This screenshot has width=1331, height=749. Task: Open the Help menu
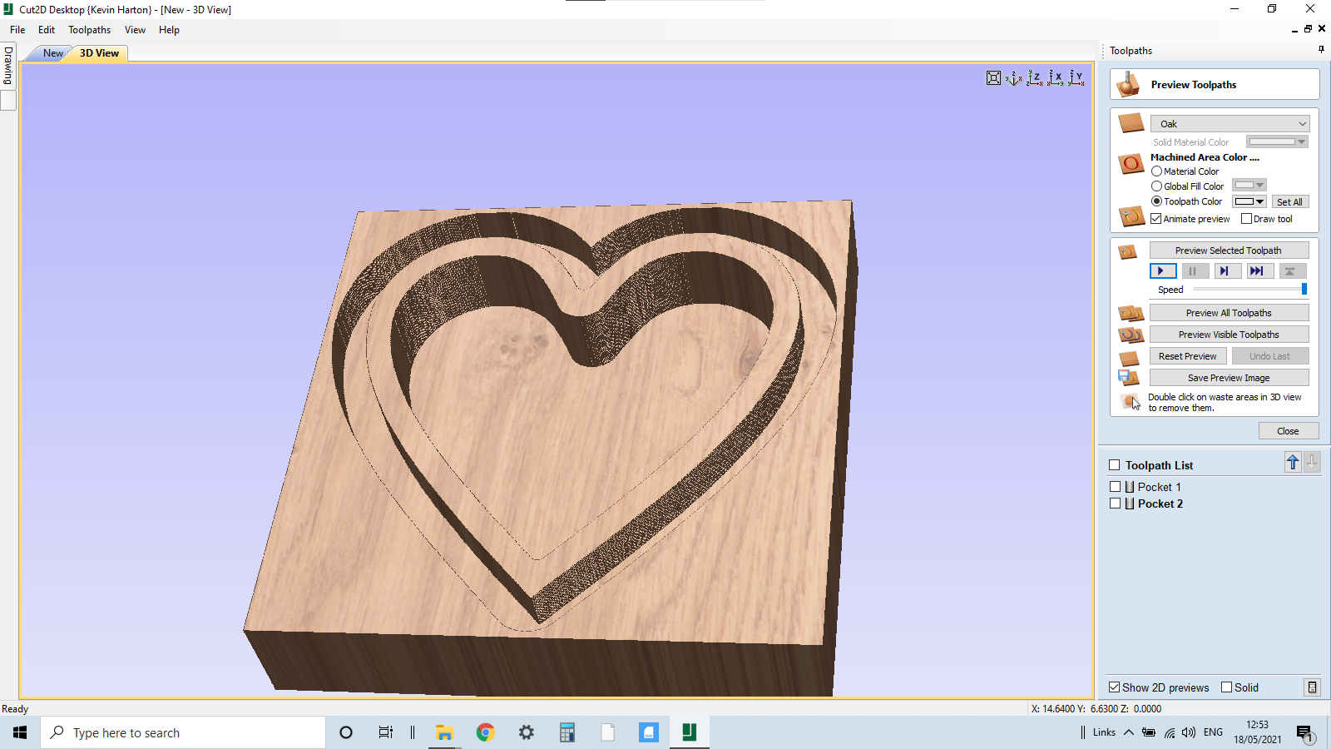[169, 30]
